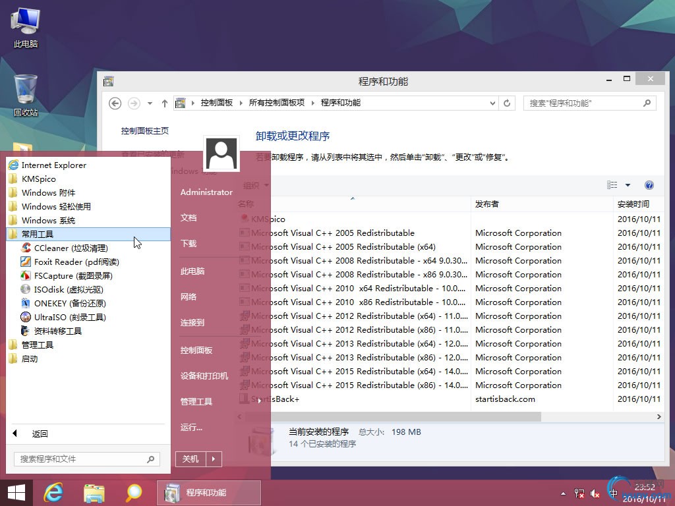Open Administrator user folder link

point(206,192)
